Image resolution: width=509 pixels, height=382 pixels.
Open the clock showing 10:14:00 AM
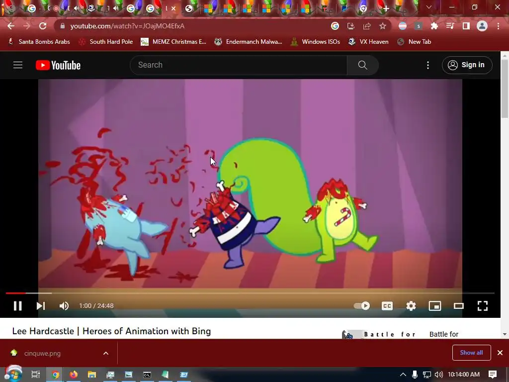coord(464,375)
